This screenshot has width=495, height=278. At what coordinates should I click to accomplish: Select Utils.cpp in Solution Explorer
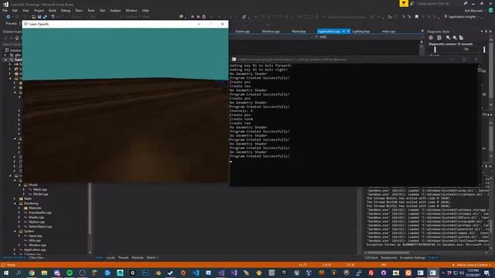tap(34, 240)
